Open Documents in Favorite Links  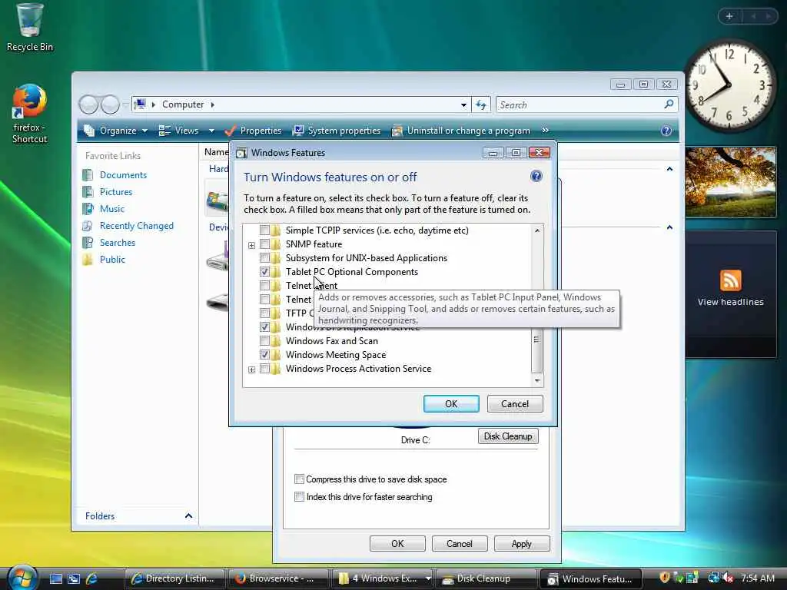123,174
